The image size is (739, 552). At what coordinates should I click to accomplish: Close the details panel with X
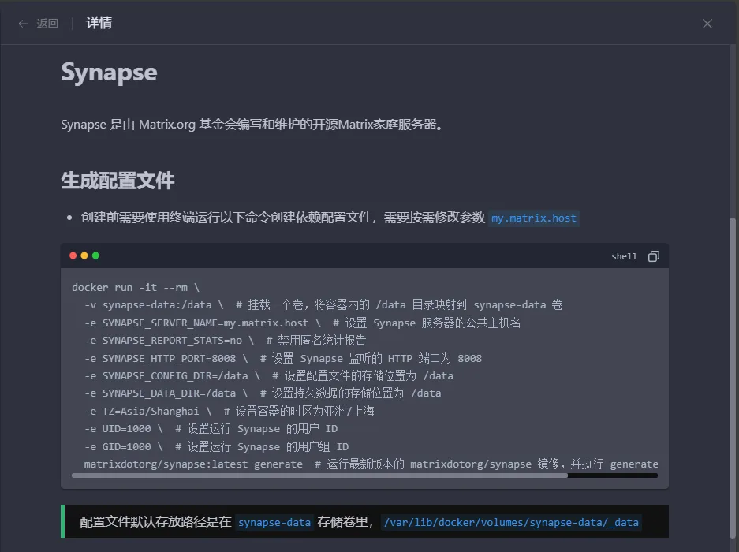707,24
